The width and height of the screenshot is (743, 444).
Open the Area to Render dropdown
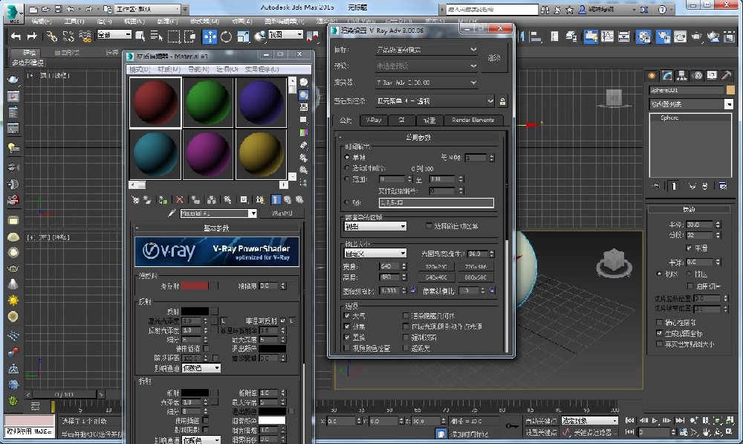(x=375, y=226)
